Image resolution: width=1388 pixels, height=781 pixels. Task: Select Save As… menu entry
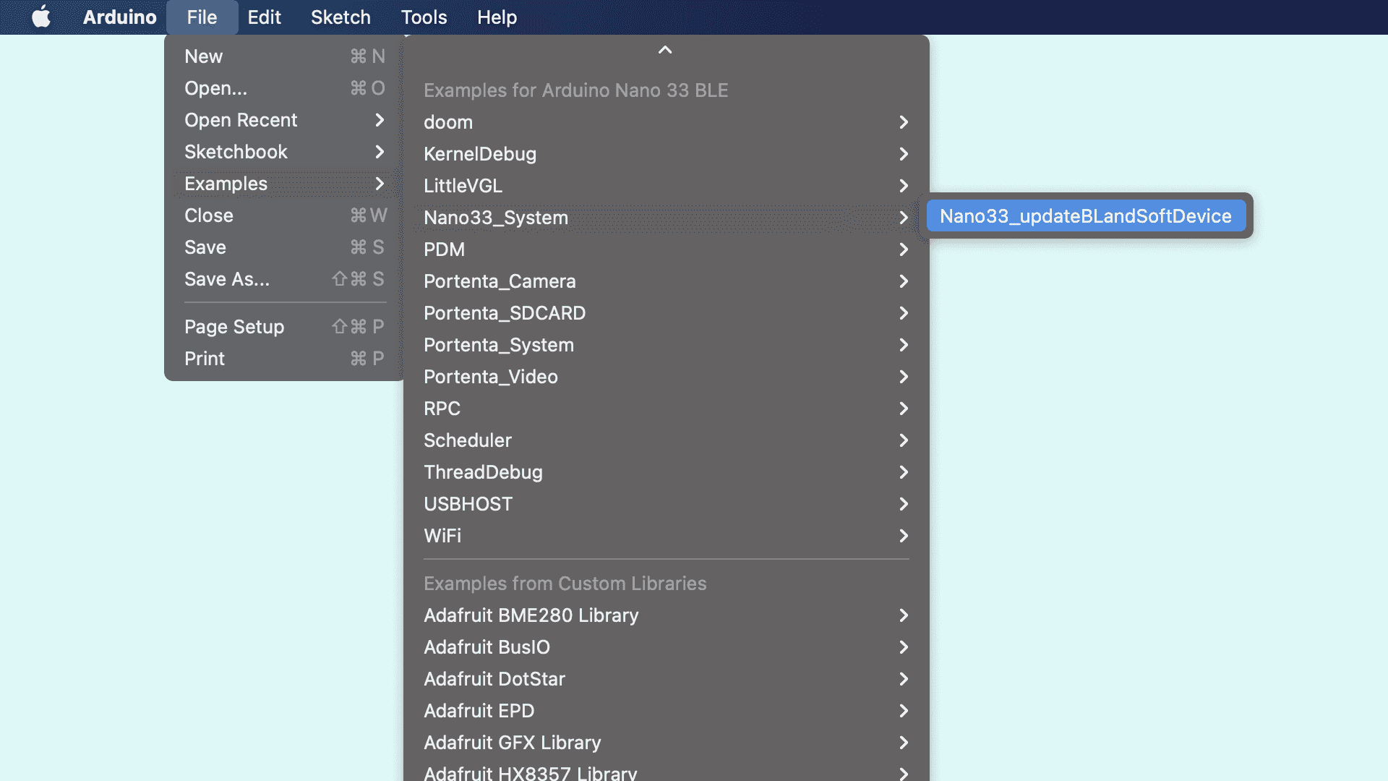point(283,279)
